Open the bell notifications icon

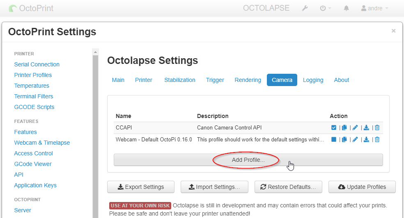(x=346, y=8)
